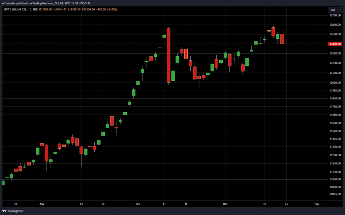Click the 14 date label on time axis
The height and width of the screenshot is (215, 345).
tap(81, 204)
